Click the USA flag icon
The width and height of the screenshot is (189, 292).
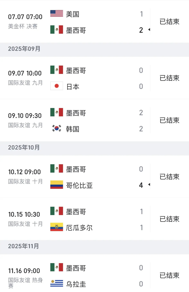click(x=57, y=13)
